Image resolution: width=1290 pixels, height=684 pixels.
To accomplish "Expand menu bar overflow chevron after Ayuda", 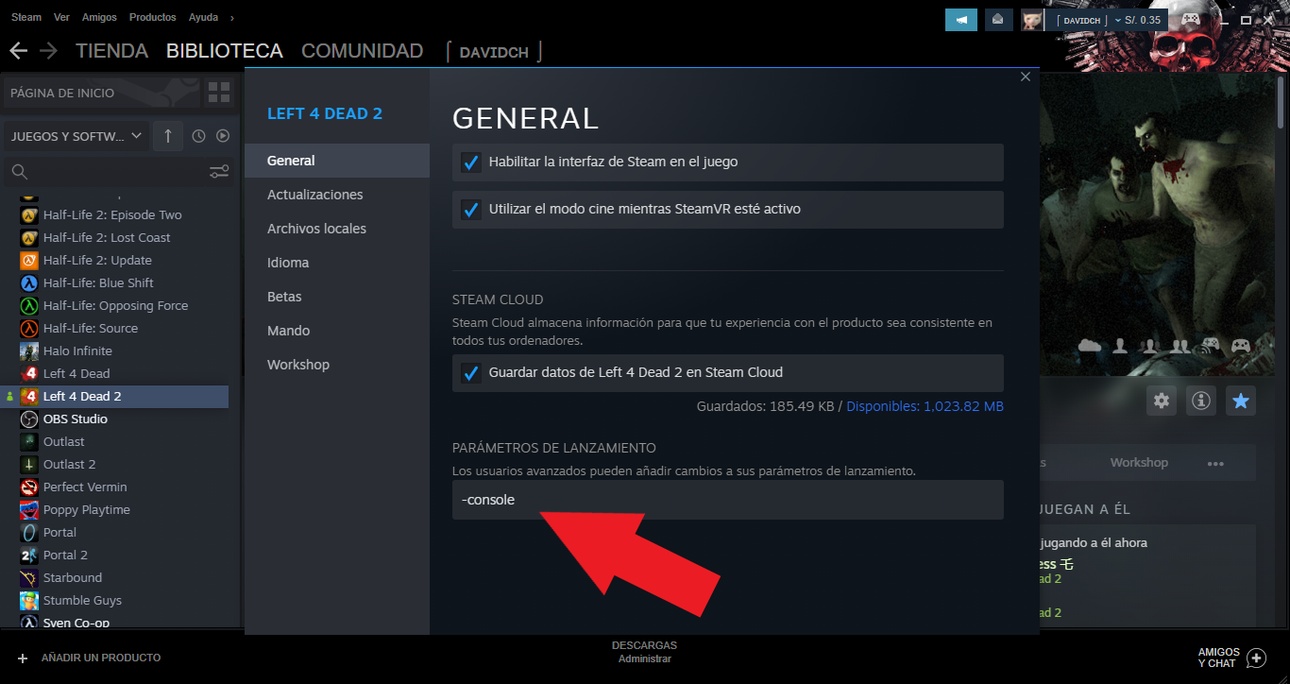I will [x=231, y=17].
